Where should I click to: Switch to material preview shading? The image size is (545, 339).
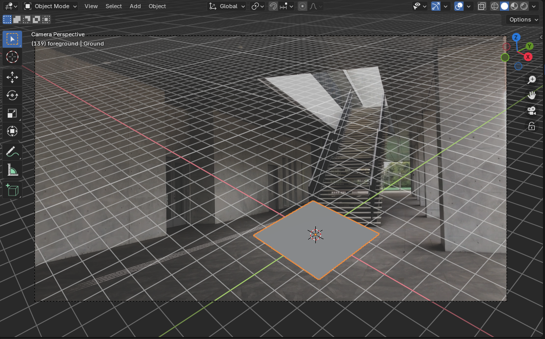[514, 6]
